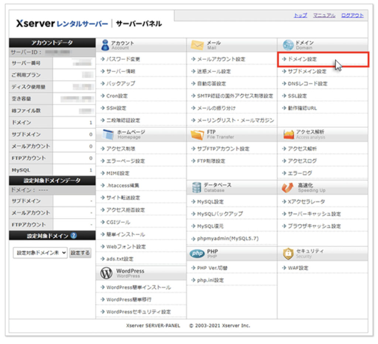Click the help question mark icon next to 設定対象ドメイン

[74, 235]
